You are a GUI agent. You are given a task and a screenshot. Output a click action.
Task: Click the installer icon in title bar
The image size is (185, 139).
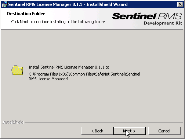pos(5,4)
